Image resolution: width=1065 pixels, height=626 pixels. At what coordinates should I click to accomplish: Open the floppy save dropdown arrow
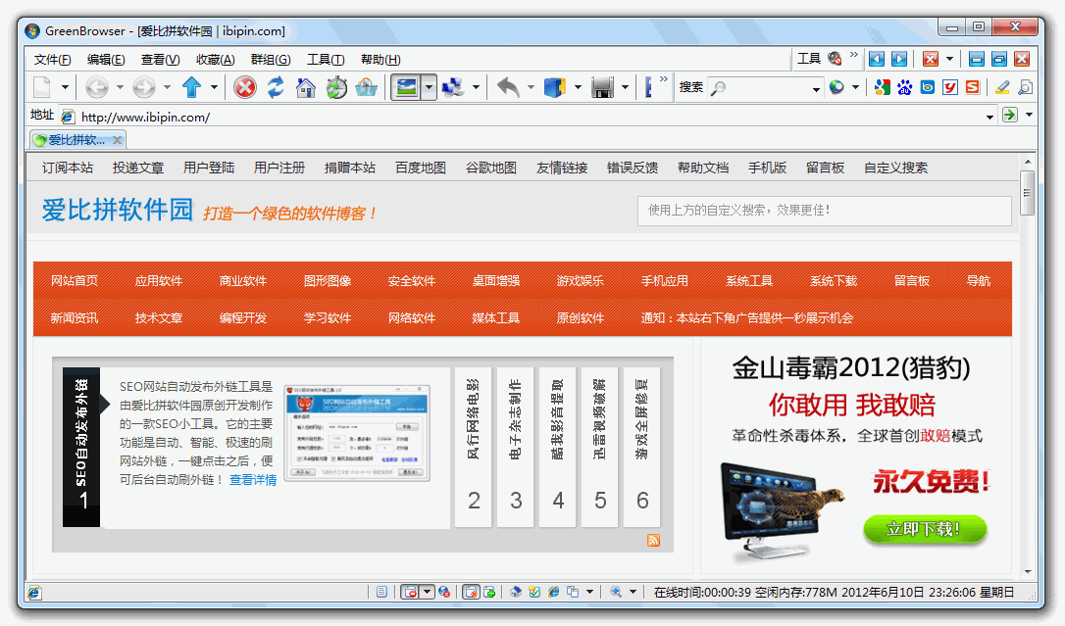625,87
